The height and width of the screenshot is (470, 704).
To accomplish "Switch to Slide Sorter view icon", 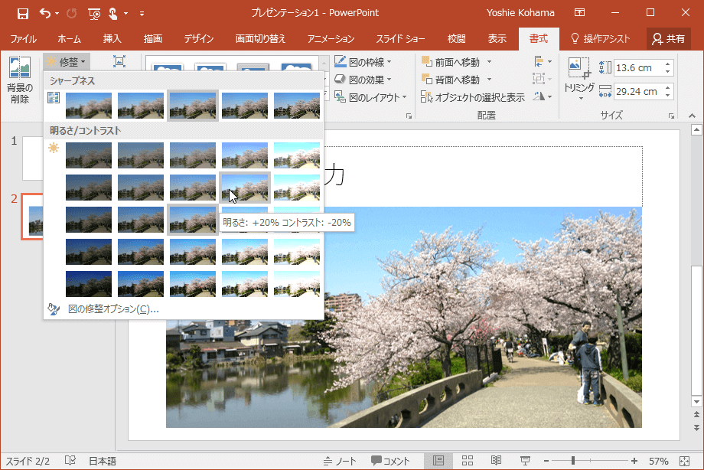I will tap(468, 461).
